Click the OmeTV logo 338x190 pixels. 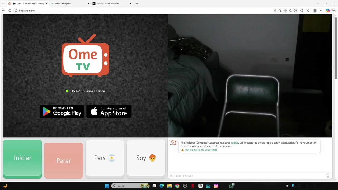click(85, 55)
